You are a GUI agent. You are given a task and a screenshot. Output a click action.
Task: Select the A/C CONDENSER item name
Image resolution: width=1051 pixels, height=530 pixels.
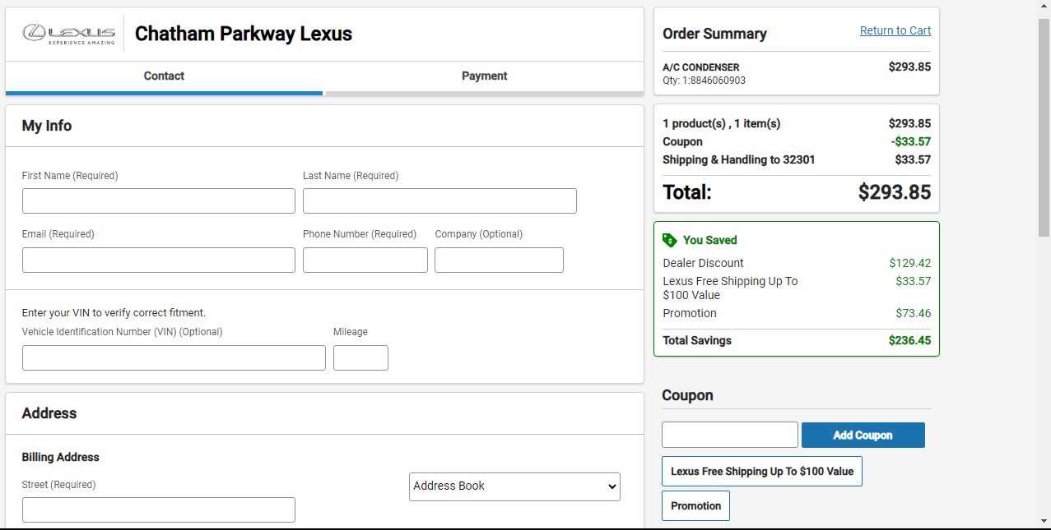pos(701,67)
